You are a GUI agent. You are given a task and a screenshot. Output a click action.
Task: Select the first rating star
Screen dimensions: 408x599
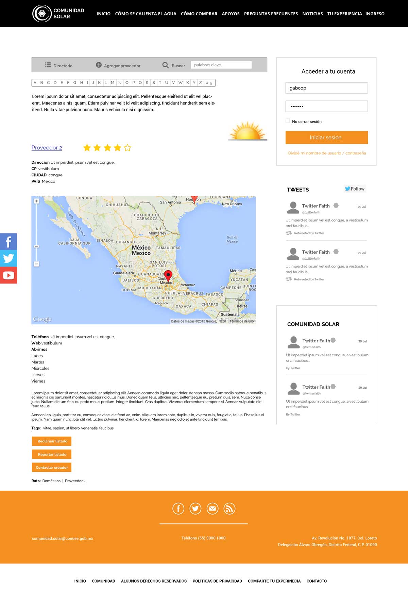click(87, 148)
